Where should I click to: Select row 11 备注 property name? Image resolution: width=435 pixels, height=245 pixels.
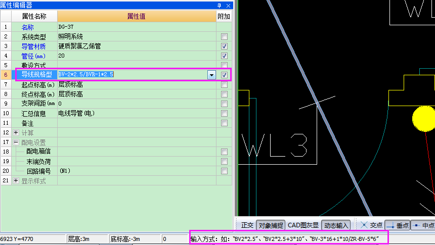[x=27, y=123]
